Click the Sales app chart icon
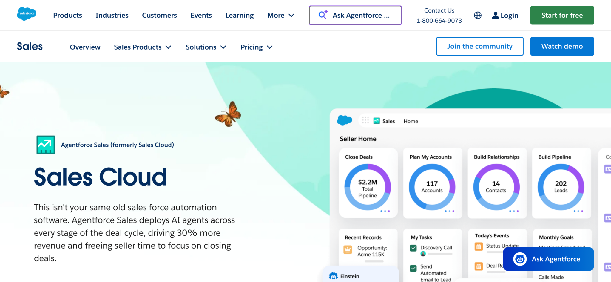 (377, 121)
